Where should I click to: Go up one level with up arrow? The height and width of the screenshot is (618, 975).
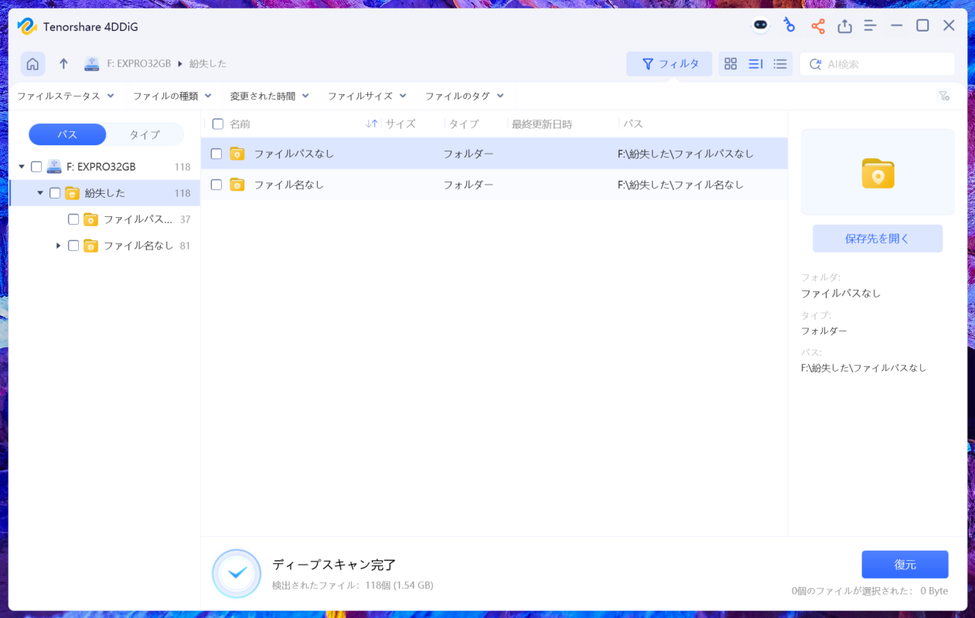(63, 64)
